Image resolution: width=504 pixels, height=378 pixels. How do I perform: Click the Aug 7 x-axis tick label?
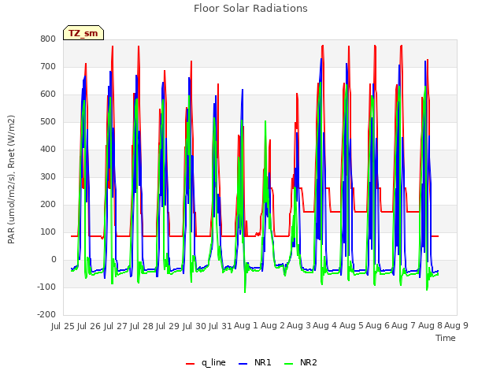(x=403, y=325)
